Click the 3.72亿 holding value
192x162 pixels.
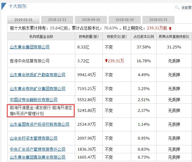click(x=83, y=61)
